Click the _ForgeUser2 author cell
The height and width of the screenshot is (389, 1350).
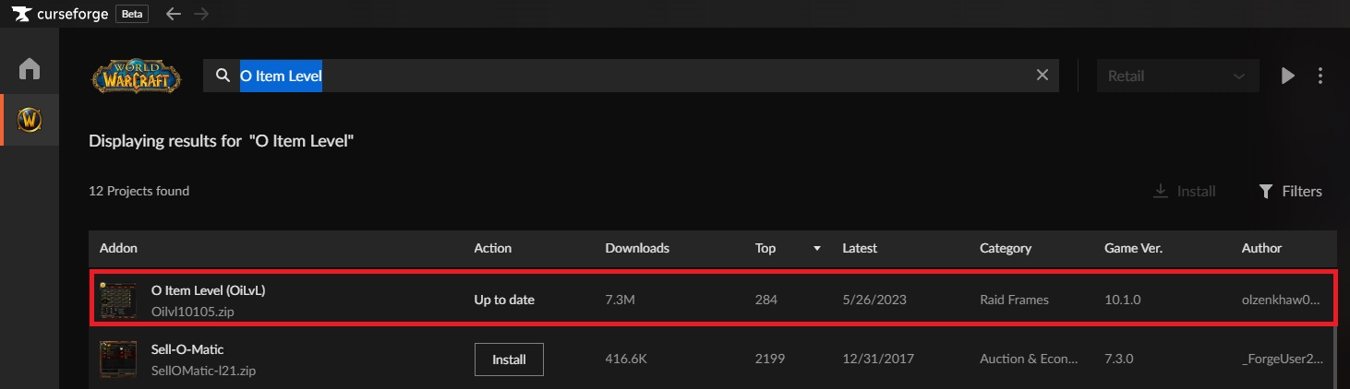[x=1282, y=360]
